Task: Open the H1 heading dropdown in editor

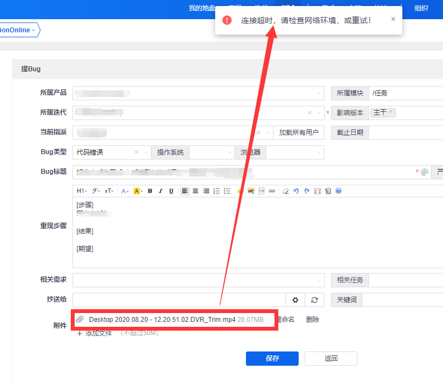Action: pyautogui.click(x=81, y=191)
